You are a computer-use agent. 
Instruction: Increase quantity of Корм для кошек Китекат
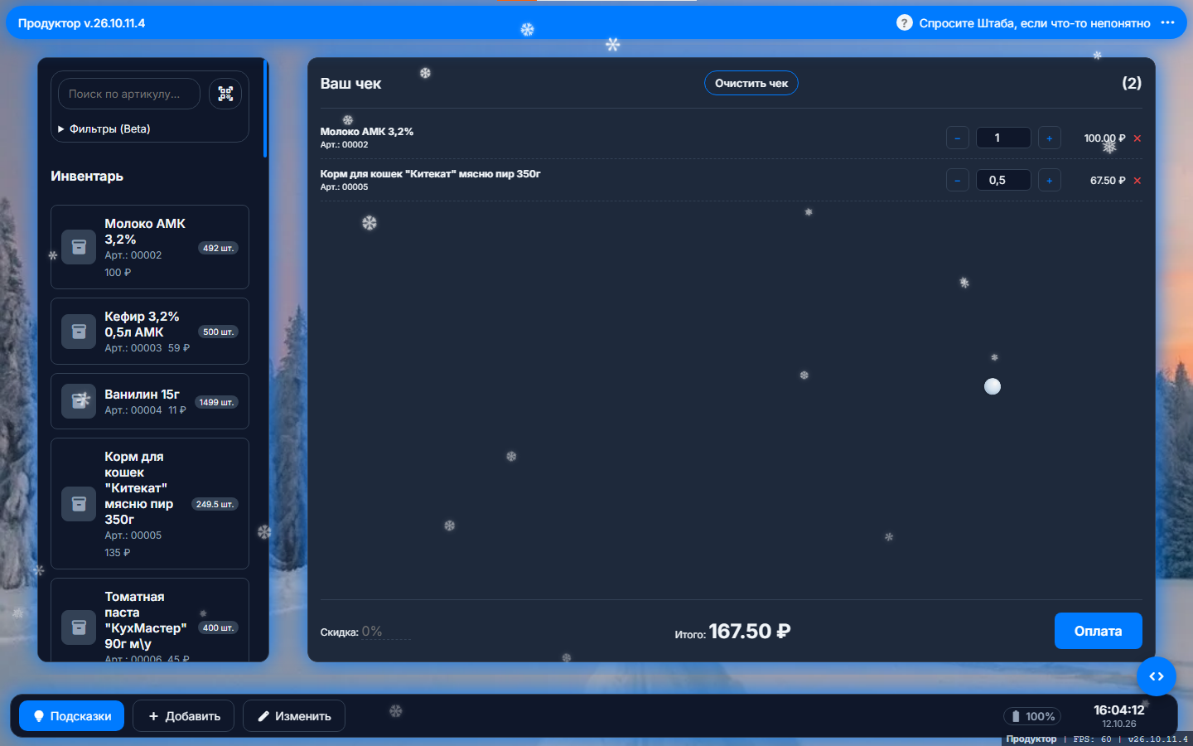(1050, 181)
